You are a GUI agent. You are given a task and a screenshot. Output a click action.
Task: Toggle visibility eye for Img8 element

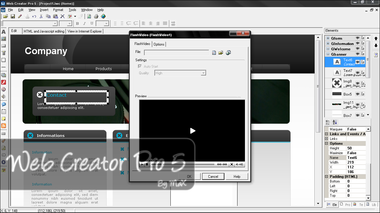click(x=358, y=83)
